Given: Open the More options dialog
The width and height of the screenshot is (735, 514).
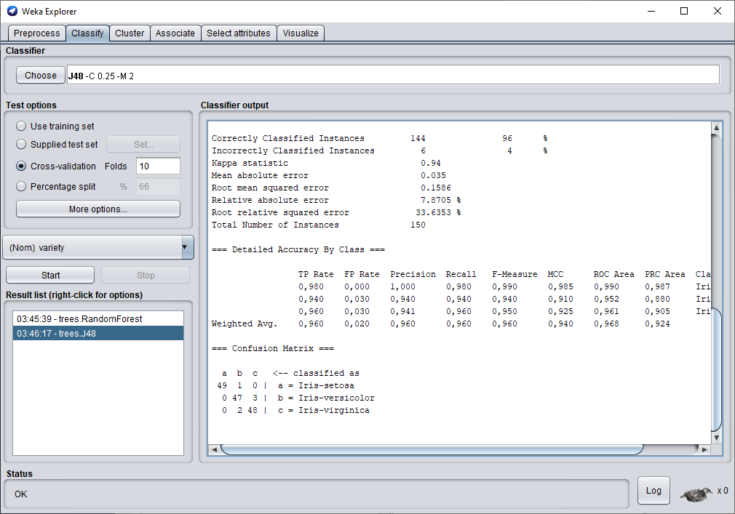Looking at the screenshot, I should click(98, 209).
